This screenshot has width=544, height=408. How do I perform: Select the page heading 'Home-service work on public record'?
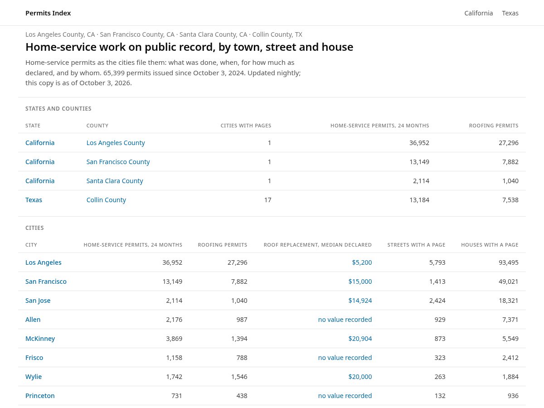tap(189, 47)
